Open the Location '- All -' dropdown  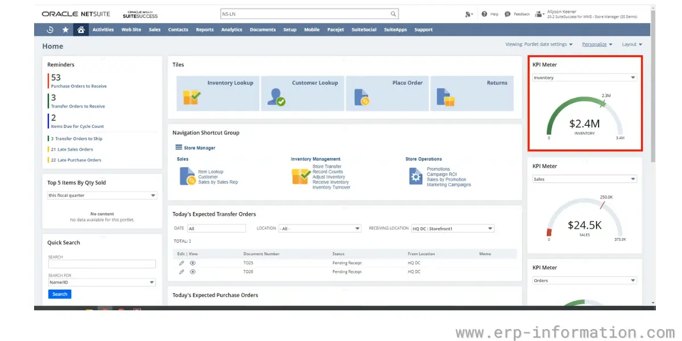pyautogui.click(x=319, y=228)
